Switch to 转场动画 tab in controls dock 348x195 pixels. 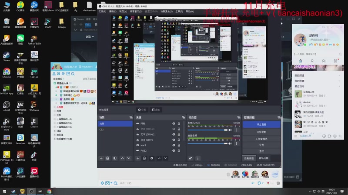pos(264,158)
